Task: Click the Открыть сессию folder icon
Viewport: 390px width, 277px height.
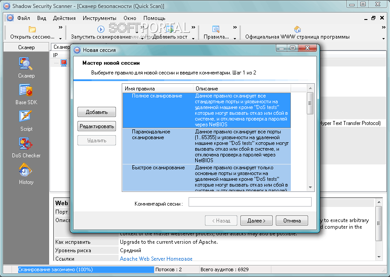Action: click(32, 29)
